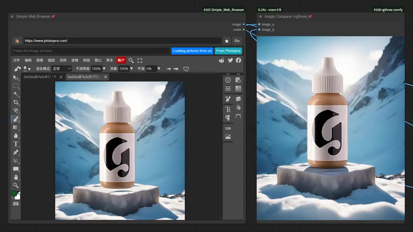Click the From Photopea button
Image resolution: width=413 pixels, height=232 pixels.
pos(228,51)
